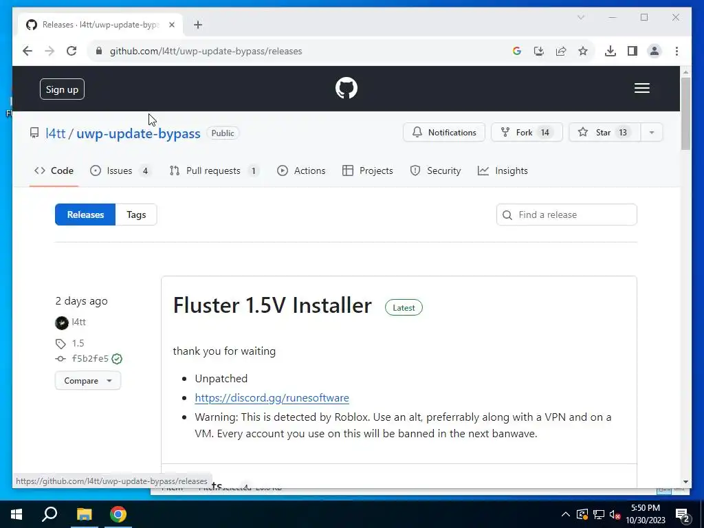Go back to previous page
704x528 pixels.
[x=27, y=51]
